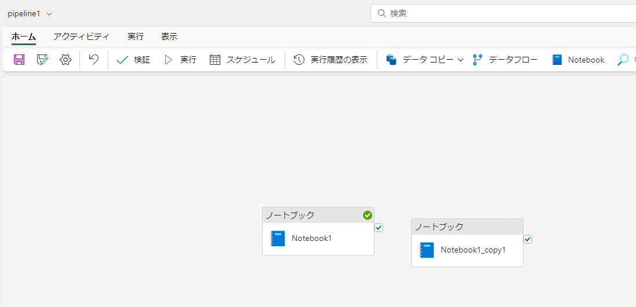This screenshot has height=307, width=636.
Task: Click the search magnifier icon in 検索 box
Action: (381, 13)
